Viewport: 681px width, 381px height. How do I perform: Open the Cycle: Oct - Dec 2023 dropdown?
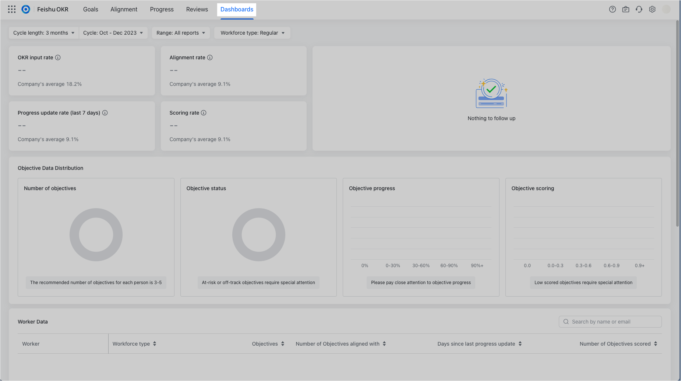(x=113, y=33)
